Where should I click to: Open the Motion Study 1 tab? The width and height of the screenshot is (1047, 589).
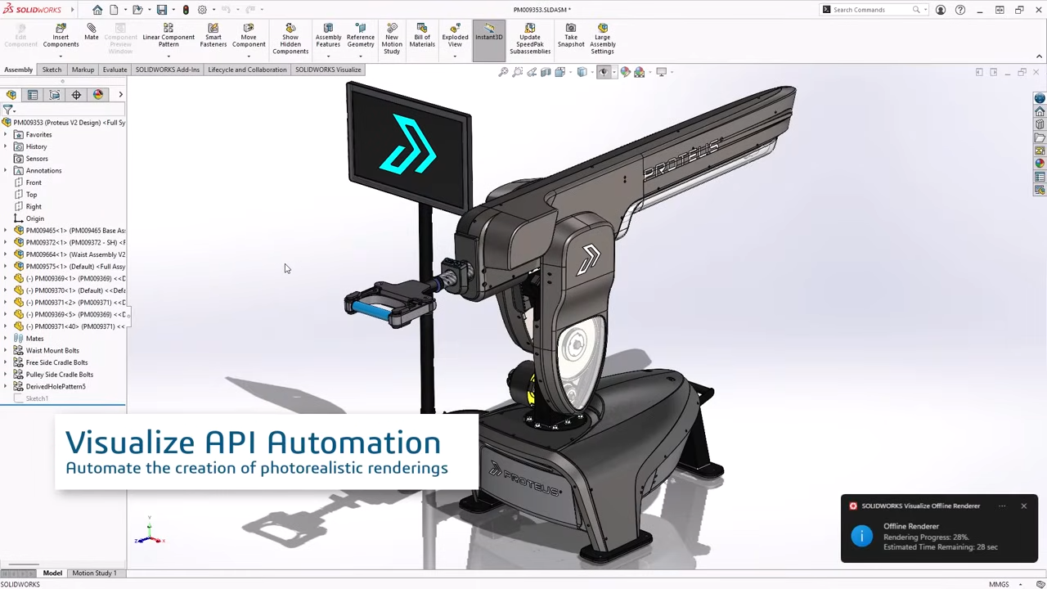pyautogui.click(x=93, y=573)
